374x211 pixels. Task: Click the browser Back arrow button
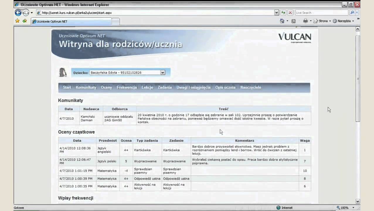point(18,13)
